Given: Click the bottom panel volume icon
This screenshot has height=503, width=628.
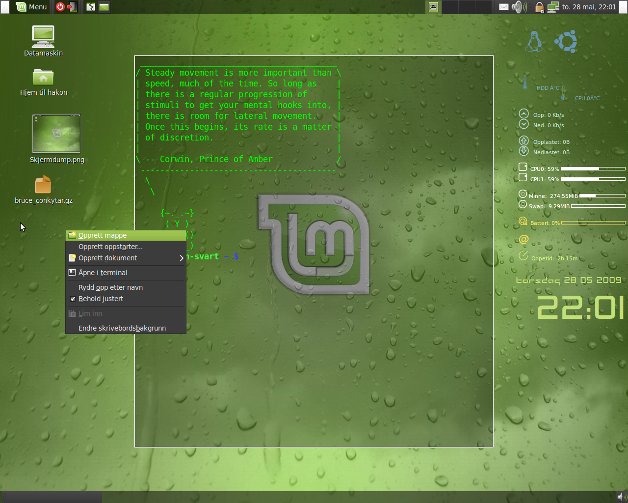Looking at the screenshot, I should click(622, 497).
